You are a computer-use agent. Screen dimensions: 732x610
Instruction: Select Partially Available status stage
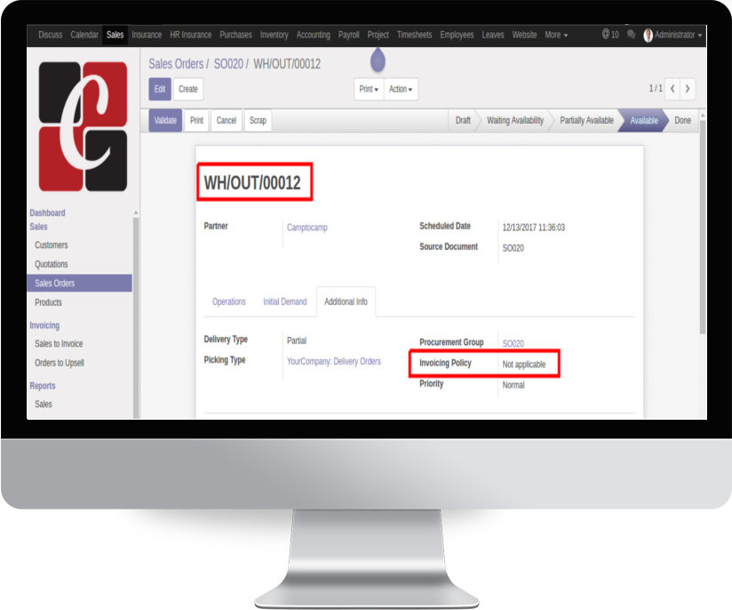(587, 121)
